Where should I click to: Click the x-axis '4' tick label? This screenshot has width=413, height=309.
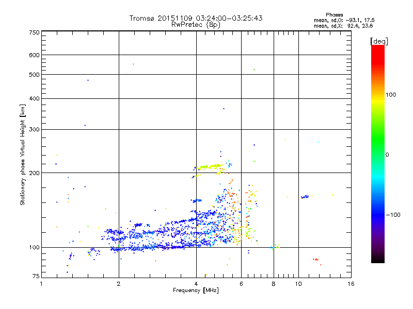[196, 284]
